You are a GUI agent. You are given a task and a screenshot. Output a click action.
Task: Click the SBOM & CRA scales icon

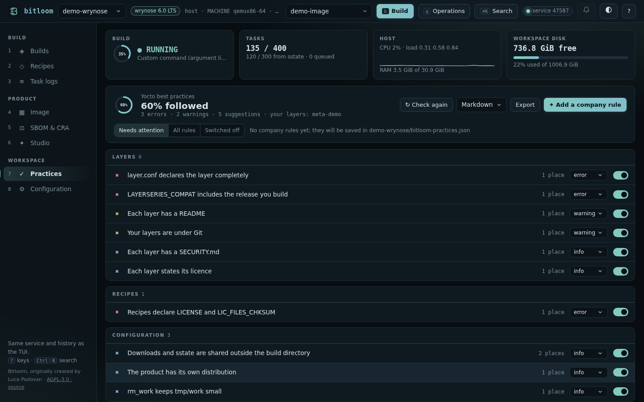pyautogui.click(x=22, y=128)
